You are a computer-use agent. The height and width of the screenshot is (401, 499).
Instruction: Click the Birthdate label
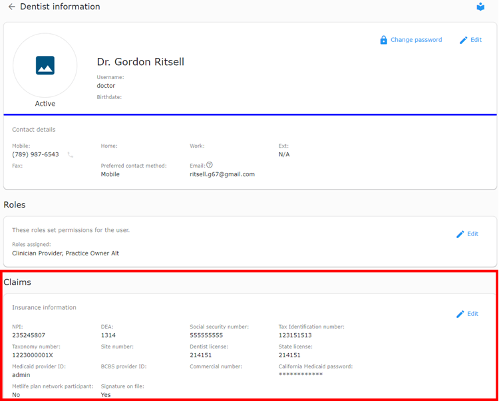pos(109,97)
